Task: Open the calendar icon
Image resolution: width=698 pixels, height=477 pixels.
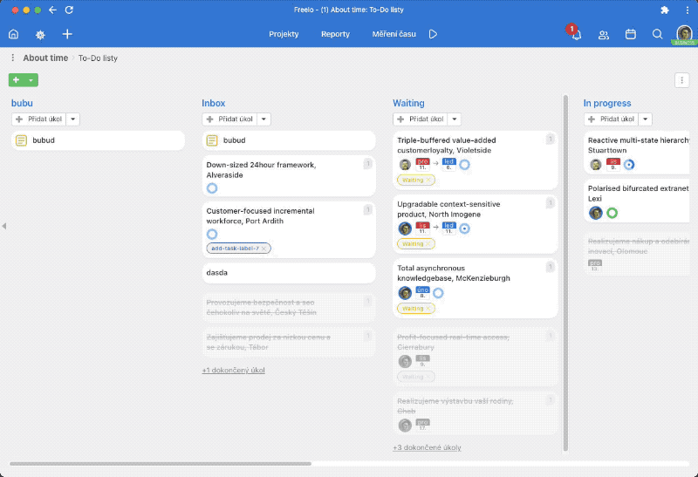Action: coord(631,35)
